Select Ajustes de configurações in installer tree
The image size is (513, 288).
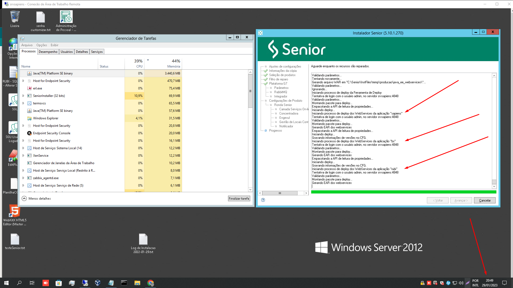point(285,66)
